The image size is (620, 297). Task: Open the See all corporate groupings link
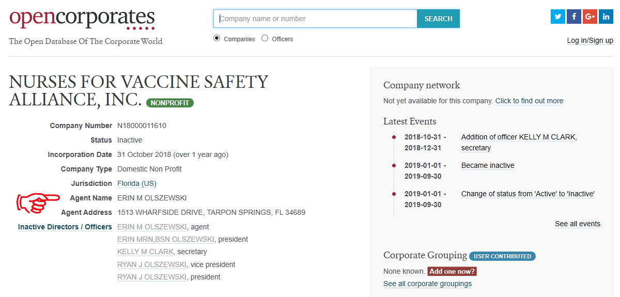click(427, 284)
